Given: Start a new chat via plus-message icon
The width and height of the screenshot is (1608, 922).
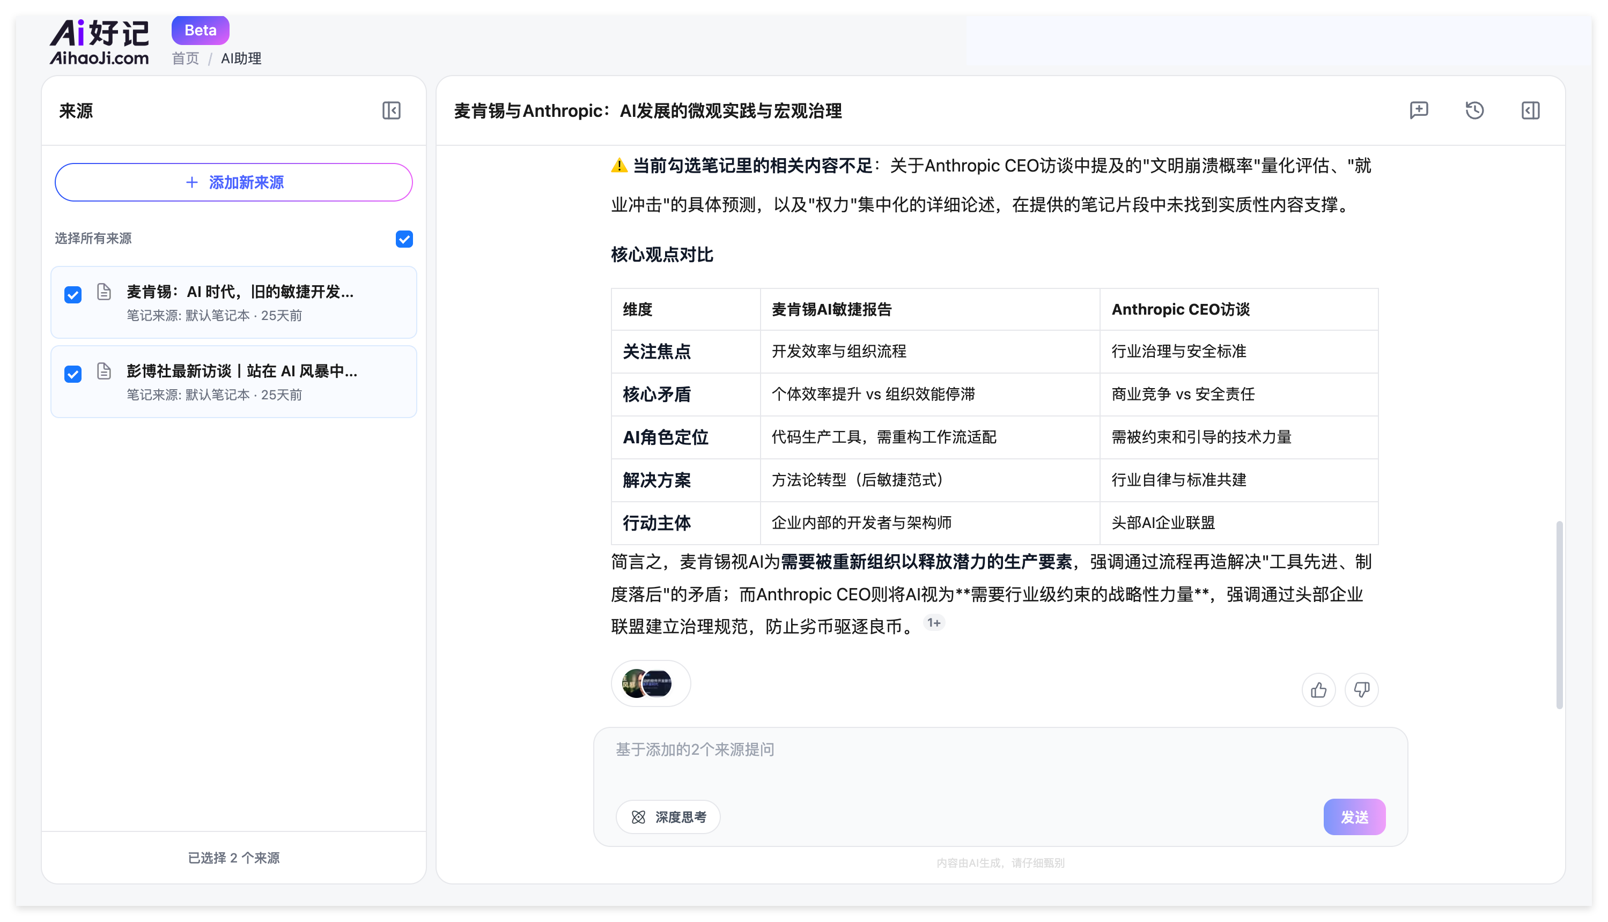Looking at the screenshot, I should pos(1419,110).
